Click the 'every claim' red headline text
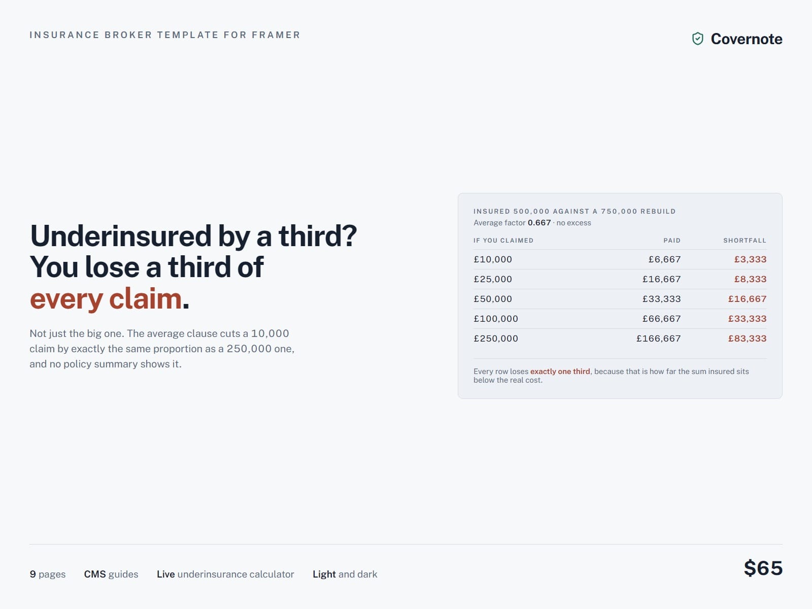This screenshot has width=812, height=609. point(106,298)
